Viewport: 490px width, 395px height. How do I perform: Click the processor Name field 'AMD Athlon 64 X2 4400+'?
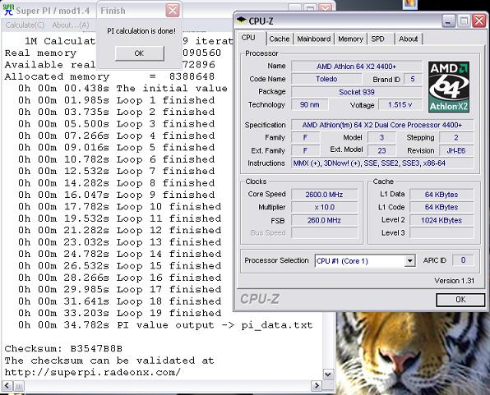356,67
